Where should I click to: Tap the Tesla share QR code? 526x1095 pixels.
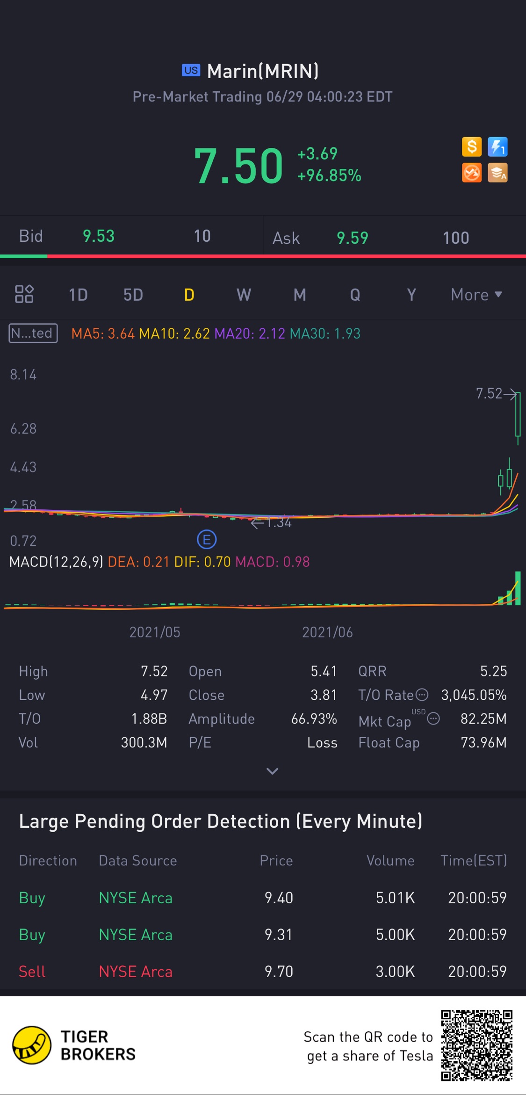pos(476,1045)
